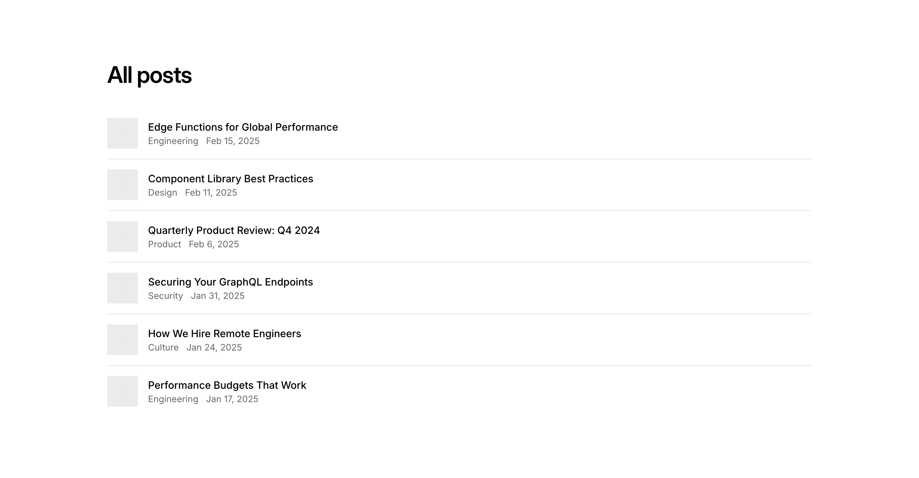This screenshot has width=919, height=478.
Task: Click the Performance Budgets post thumbnail
Action: tap(122, 391)
